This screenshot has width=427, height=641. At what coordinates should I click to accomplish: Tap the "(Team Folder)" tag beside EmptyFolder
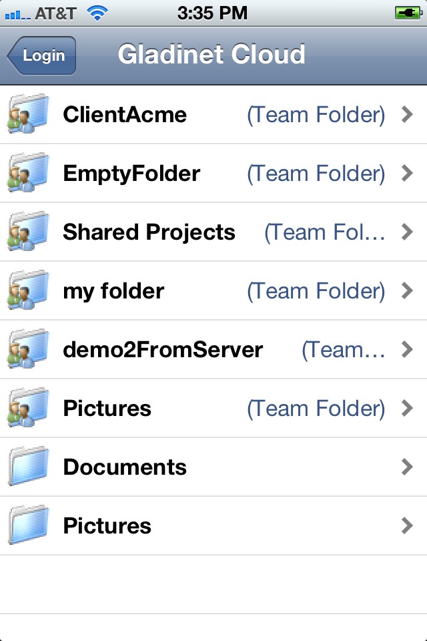coord(316,174)
